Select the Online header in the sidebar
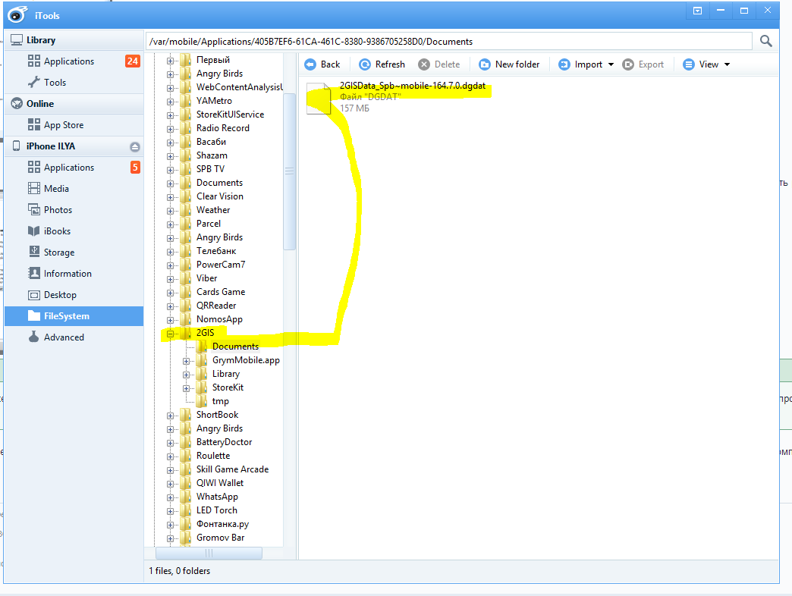Viewport: 792px width, 596px height. pos(74,103)
